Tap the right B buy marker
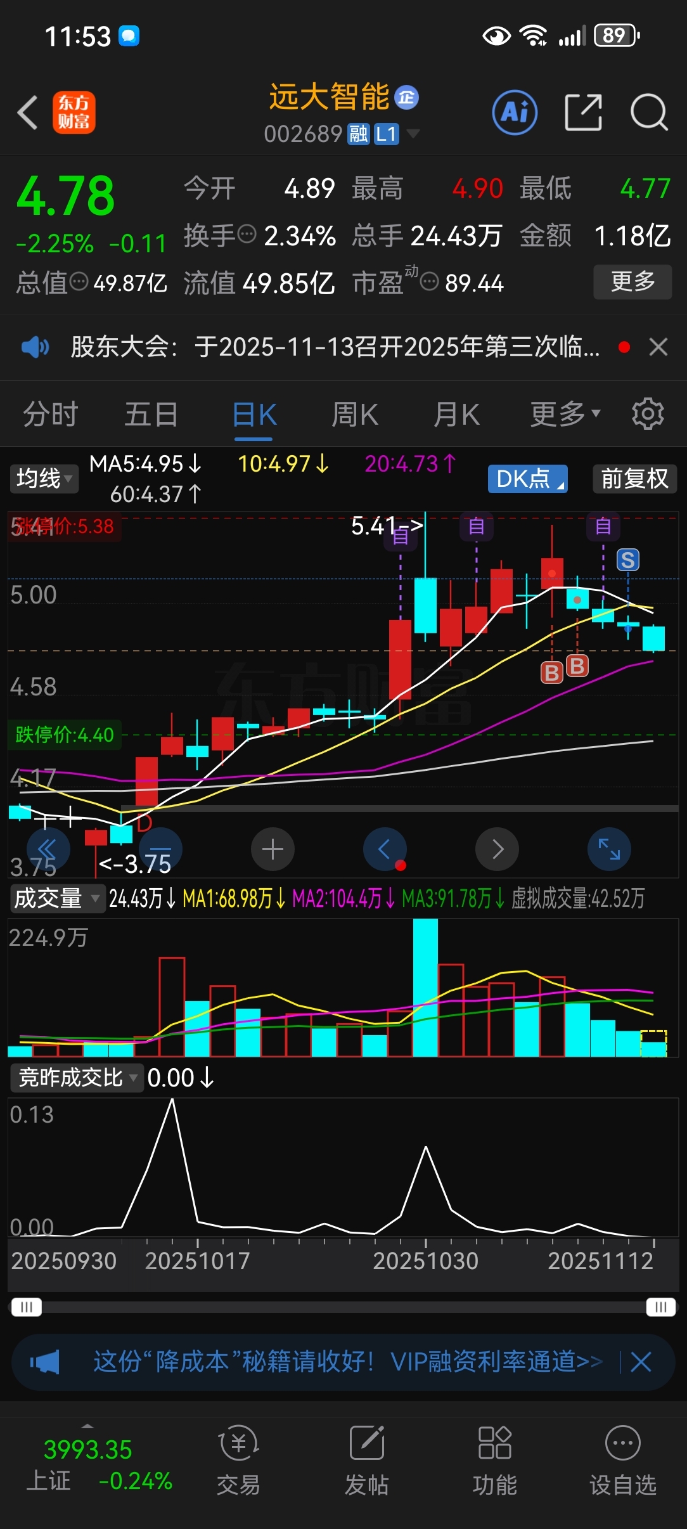Screen dimensions: 687x1529 (577, 666)
